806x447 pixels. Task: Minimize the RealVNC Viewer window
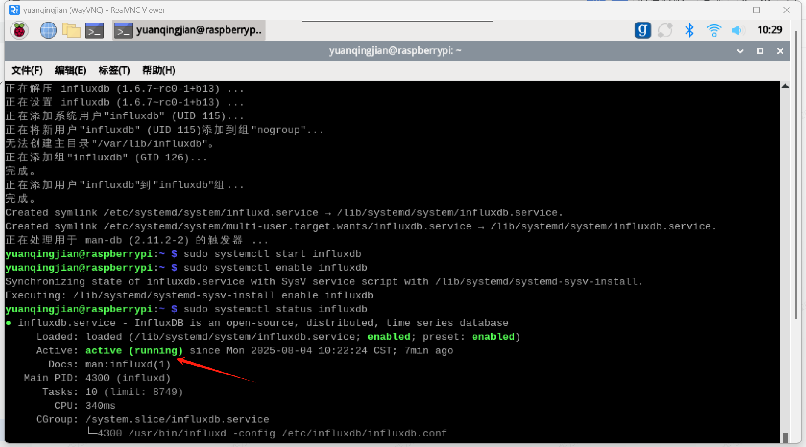coord(727,10)
